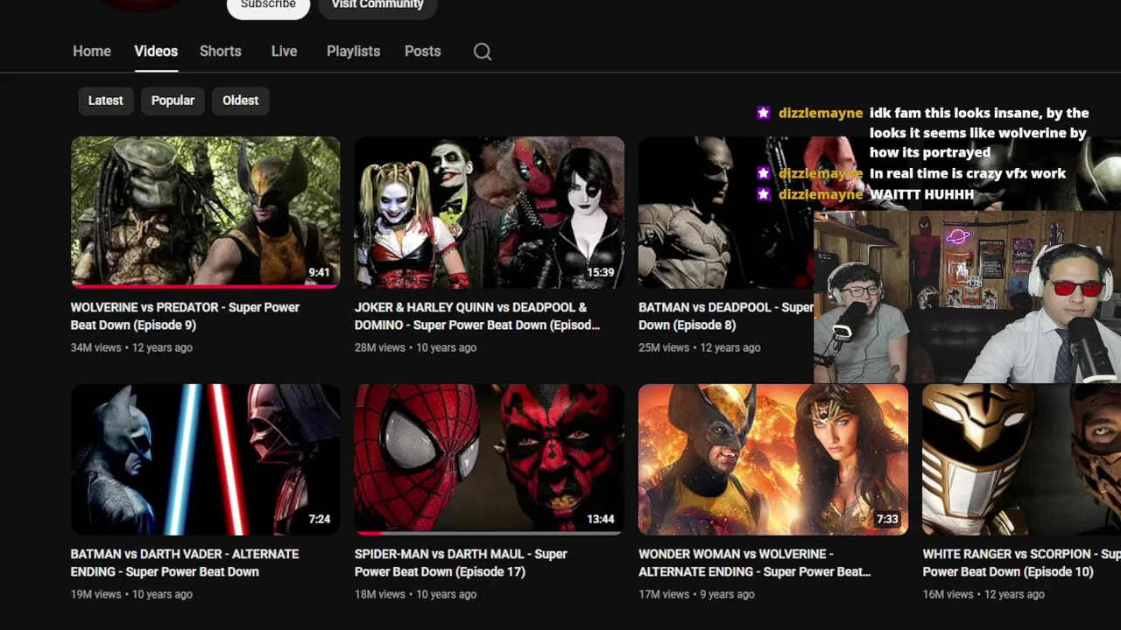Click star badge beside 'WAITTT HUHHH' message
The height and width of the screenshot is (630, 1121).
click(x=764, y=194)
